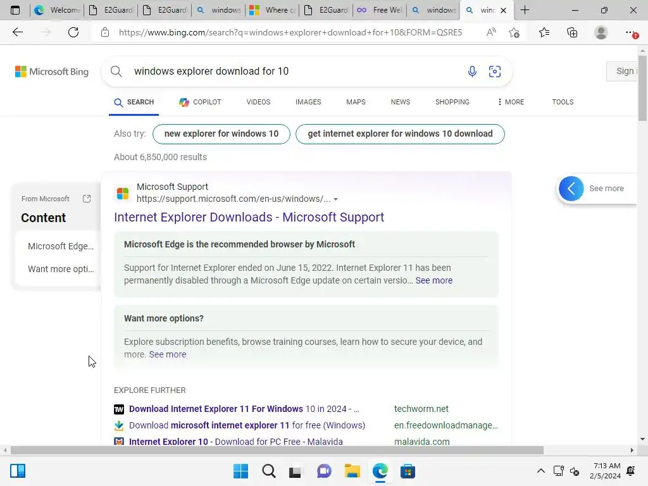Open Download microsoft internet explorer 11 free link

click(x=247, y=425)
